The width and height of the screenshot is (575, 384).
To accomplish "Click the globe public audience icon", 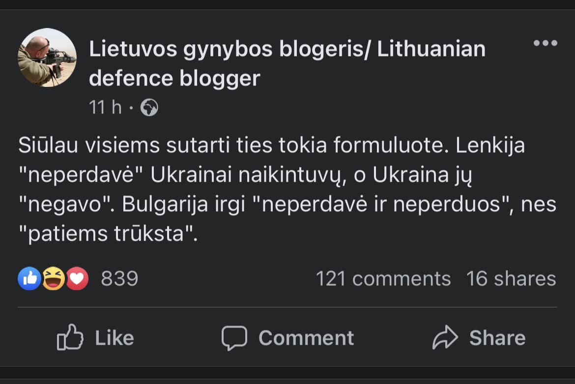I will (149, 108).
